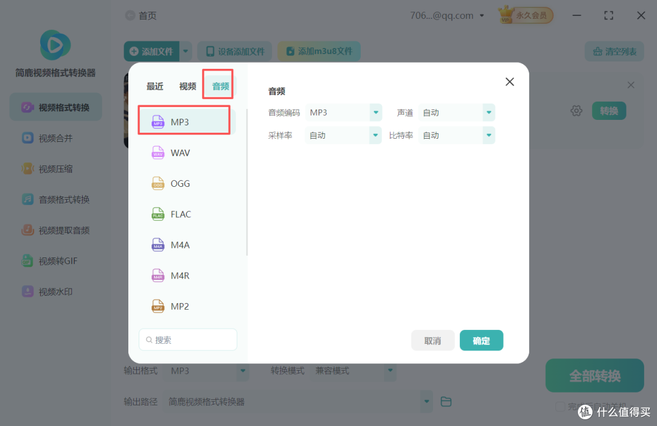The width and height of the screenshot is (657, 426).
Task: Click the 确定 button
Action: coord(481,340)
